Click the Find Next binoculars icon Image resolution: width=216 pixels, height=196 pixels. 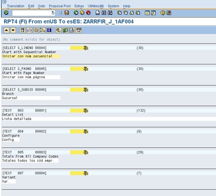[x=110, y=13]
